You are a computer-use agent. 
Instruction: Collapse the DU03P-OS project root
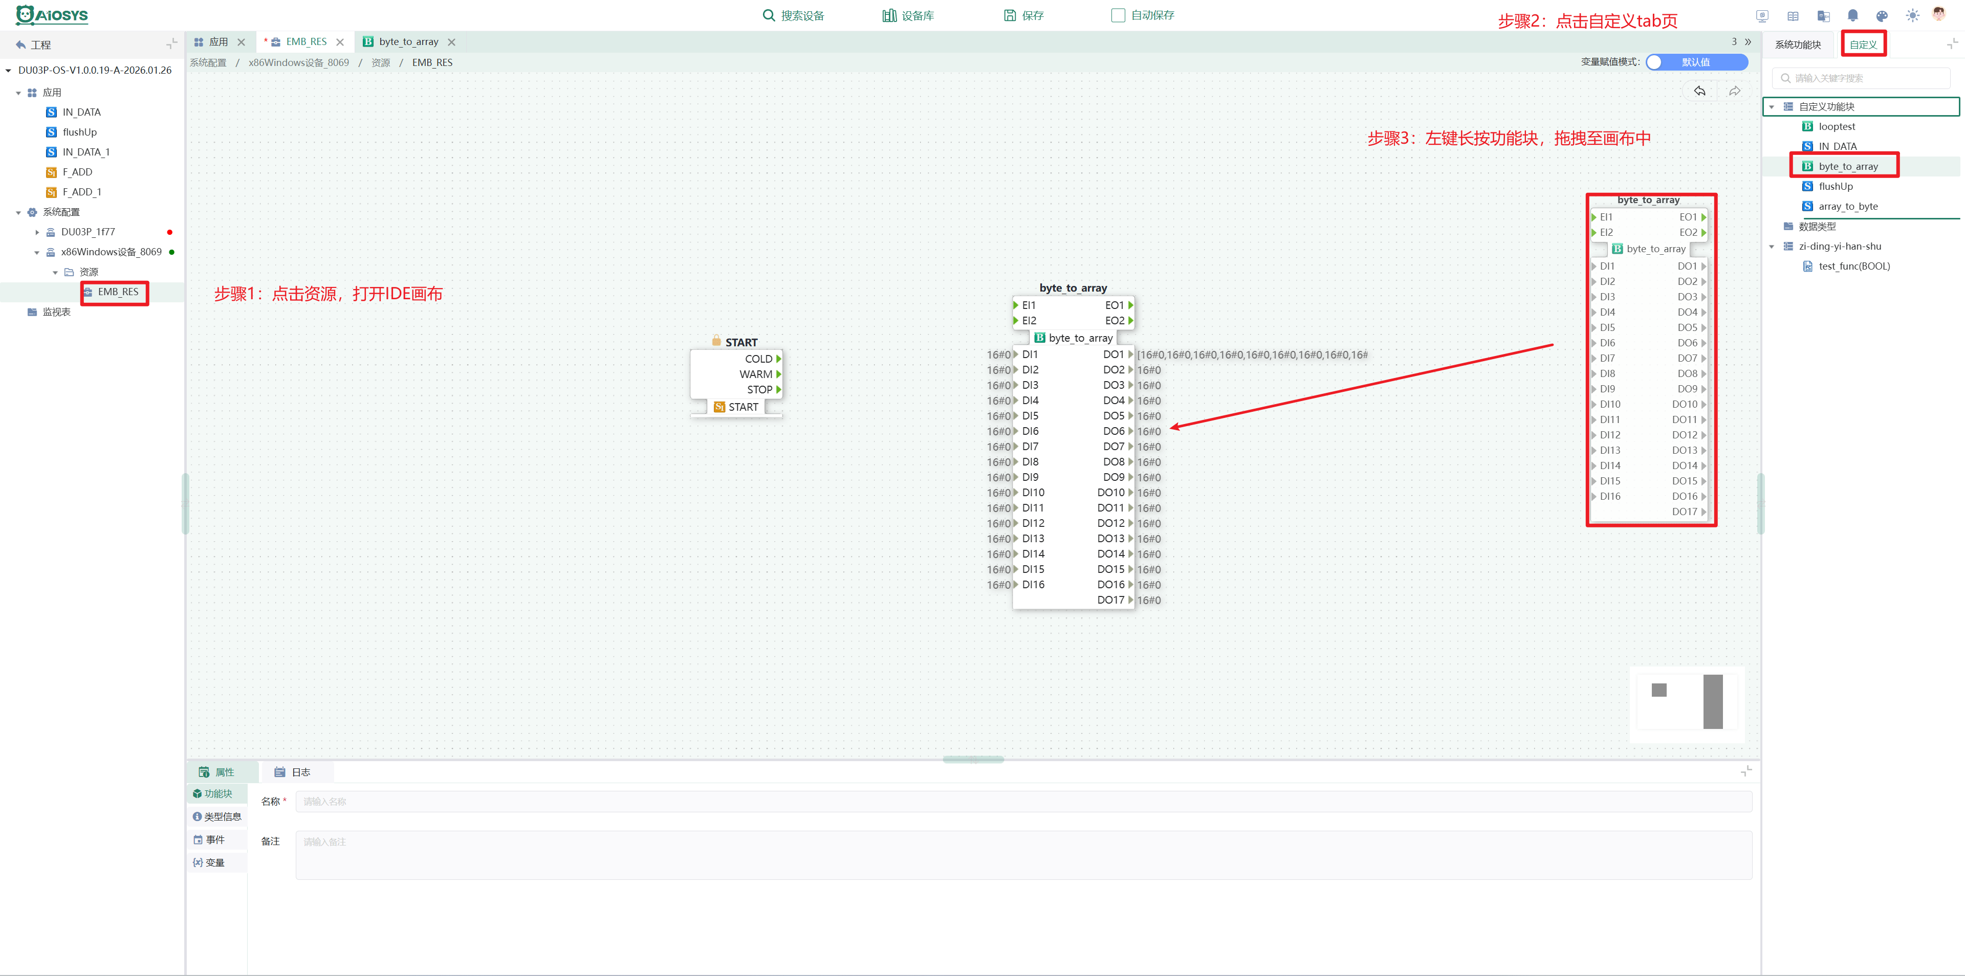pyautogui.click(x=8, y=70)
